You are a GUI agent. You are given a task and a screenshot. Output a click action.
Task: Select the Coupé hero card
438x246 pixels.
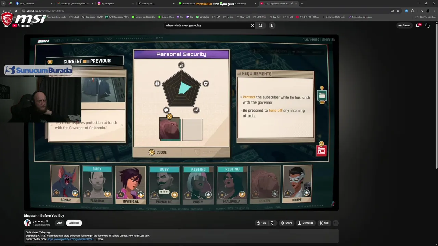point(297,184)
